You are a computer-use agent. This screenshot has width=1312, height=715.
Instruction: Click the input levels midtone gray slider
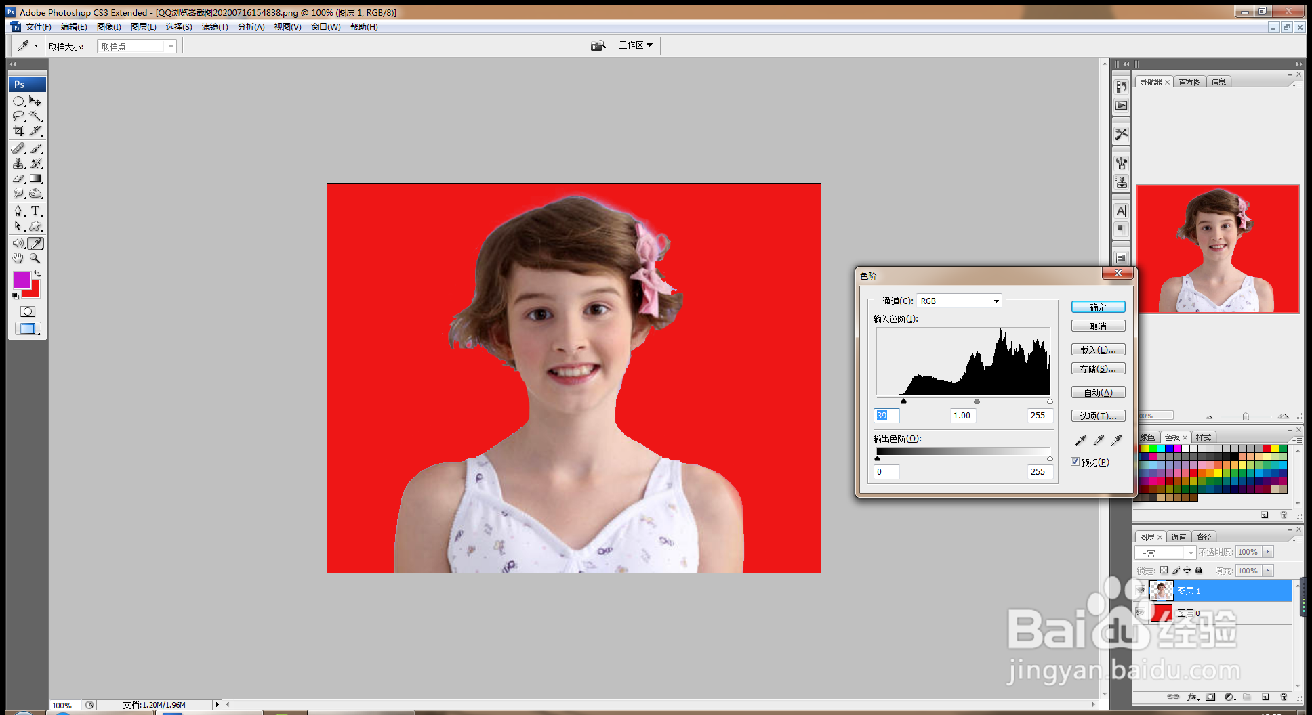click(x=977, y=402)
